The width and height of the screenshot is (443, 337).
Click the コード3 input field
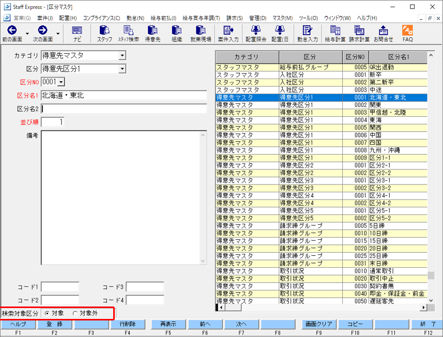pyautogui.click(x=145, y=287)
